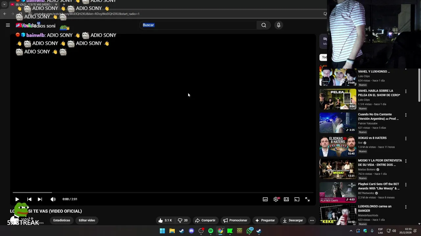The height and width of the screenshot is (236, 421).
Task: Click the video progress bar
Action: click(x=163, y=192)
